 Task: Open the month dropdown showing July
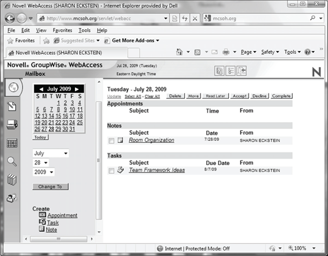pos(50,153)
